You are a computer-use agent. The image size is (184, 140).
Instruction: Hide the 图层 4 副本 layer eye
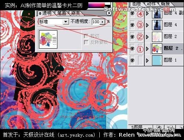[x=132, y=13]
